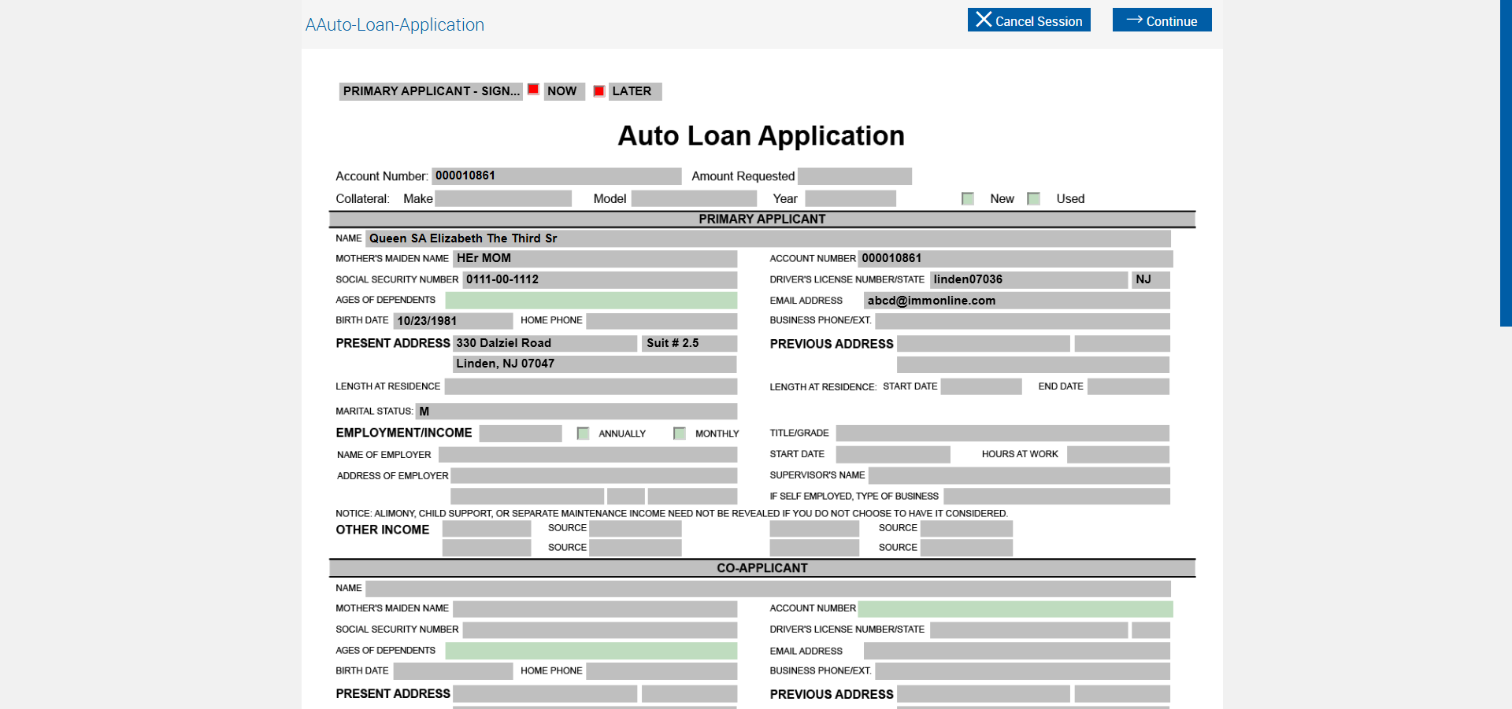This screenshot has width=1512, height=709.
Task: Open the AAuto-Loan-Application title link
Action: (x=395, y=25)
